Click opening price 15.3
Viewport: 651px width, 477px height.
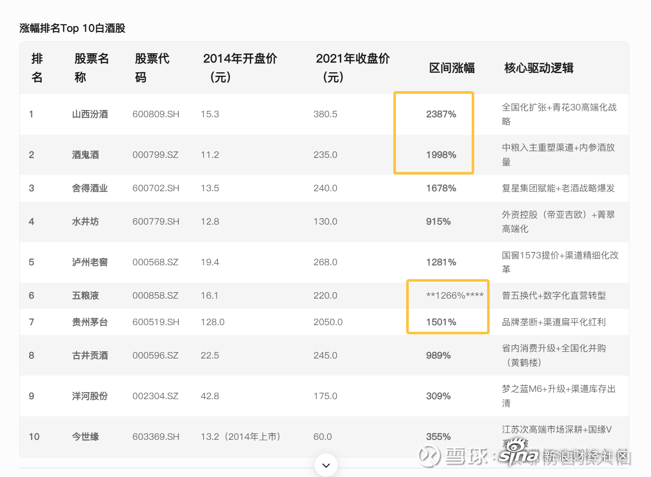(210, 114)
